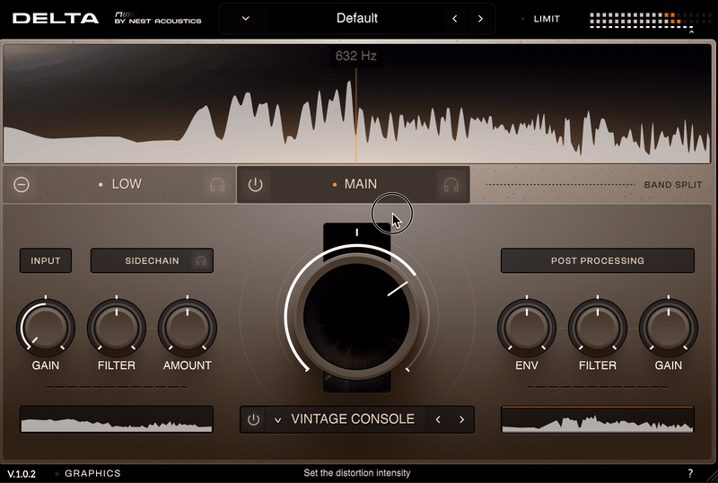Open help with the question mark

coord(690,473)
